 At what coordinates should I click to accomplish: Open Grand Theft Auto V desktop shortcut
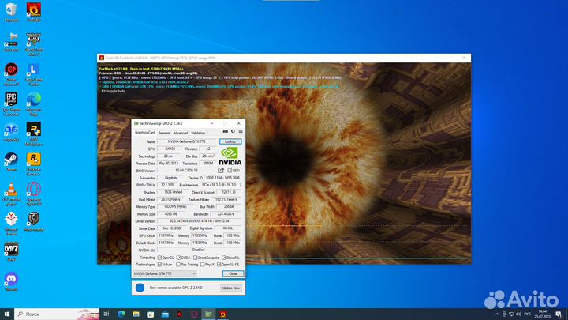tap(33, 43)
